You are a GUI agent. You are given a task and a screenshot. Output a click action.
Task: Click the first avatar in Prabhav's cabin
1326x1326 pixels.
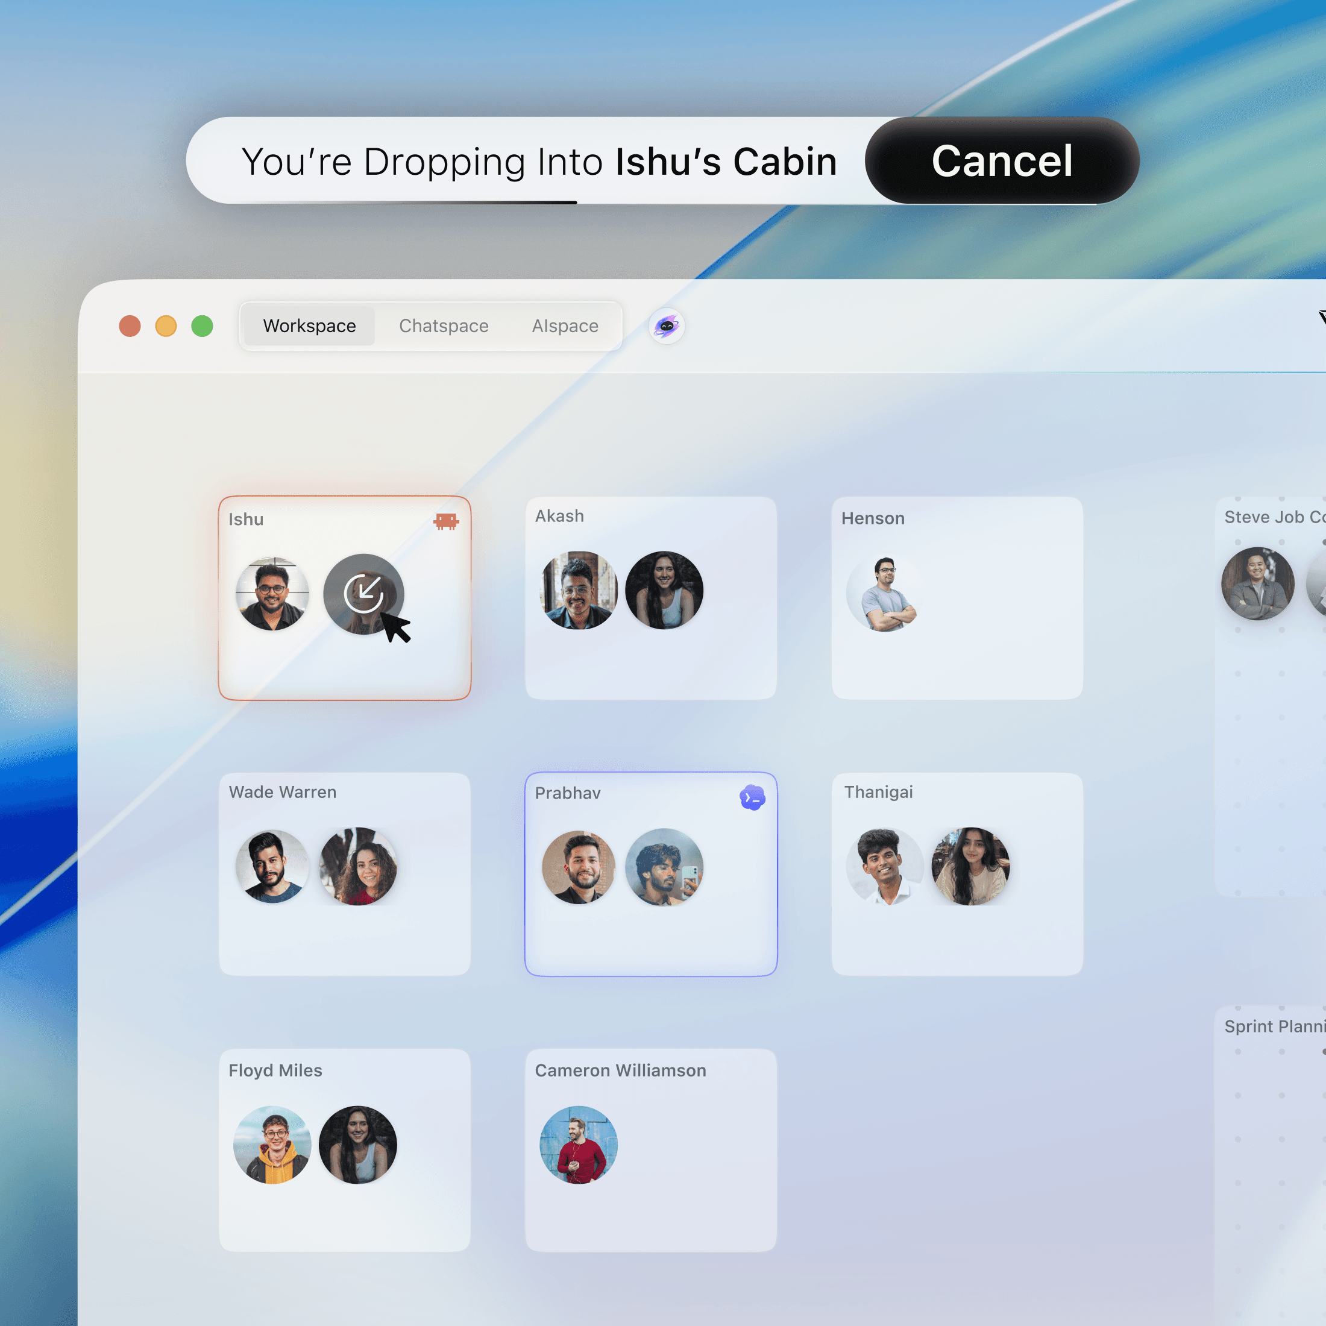579,867
